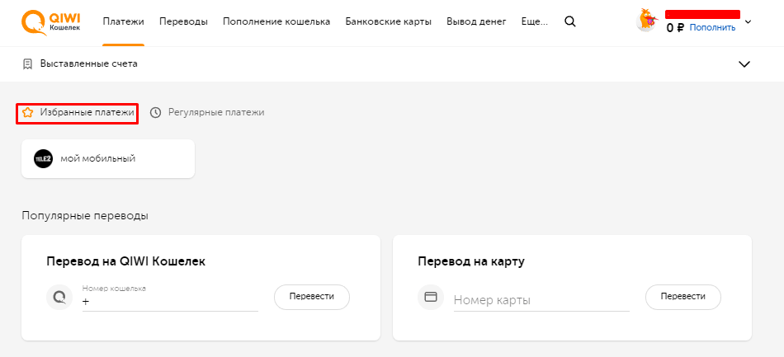
Task: Open the Еще... menu
Action: (x=534, y=21)
